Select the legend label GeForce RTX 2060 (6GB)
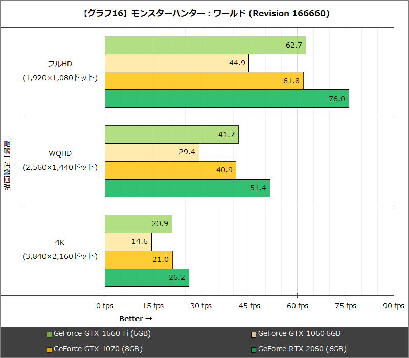The width and height of the screenshot is (409, 358). click(x=302, y=349)
